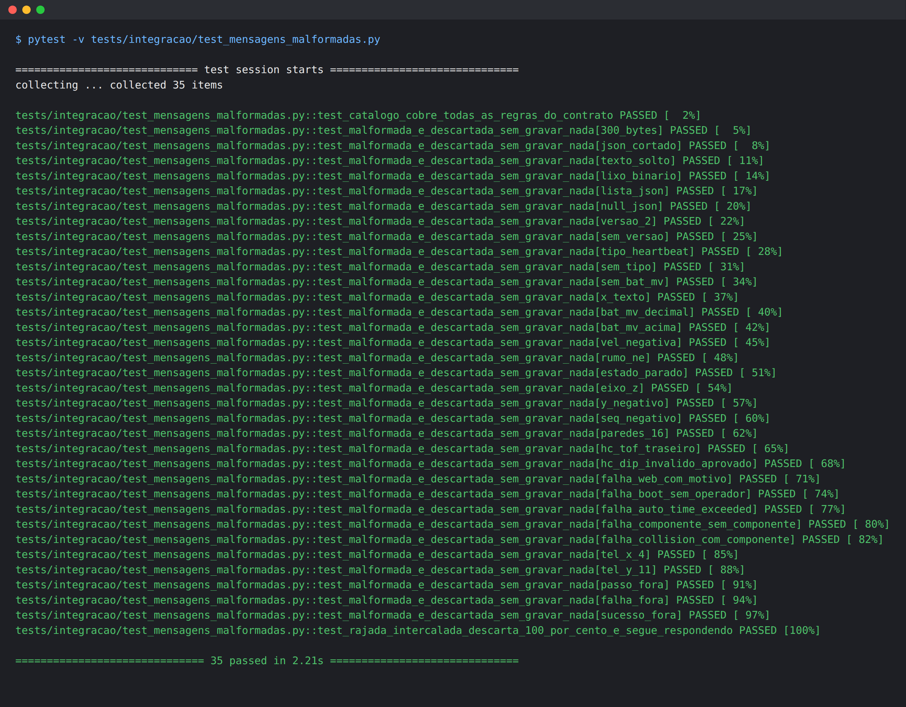
Task: Select the [y_negativo] test result line
Action: [x=387, y=403]
